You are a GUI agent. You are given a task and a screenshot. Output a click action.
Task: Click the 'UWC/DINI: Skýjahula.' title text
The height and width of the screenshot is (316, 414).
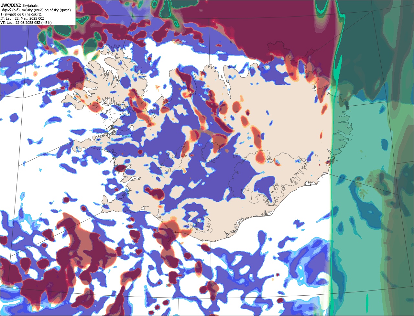click(x=20, y=5)
